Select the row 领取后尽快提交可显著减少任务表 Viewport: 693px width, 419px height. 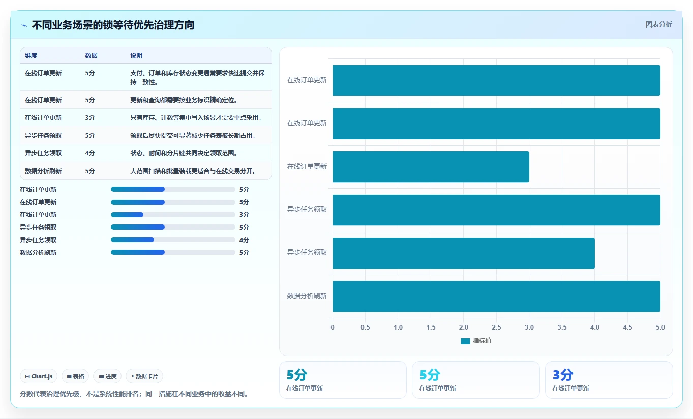[x=146, y=135]
